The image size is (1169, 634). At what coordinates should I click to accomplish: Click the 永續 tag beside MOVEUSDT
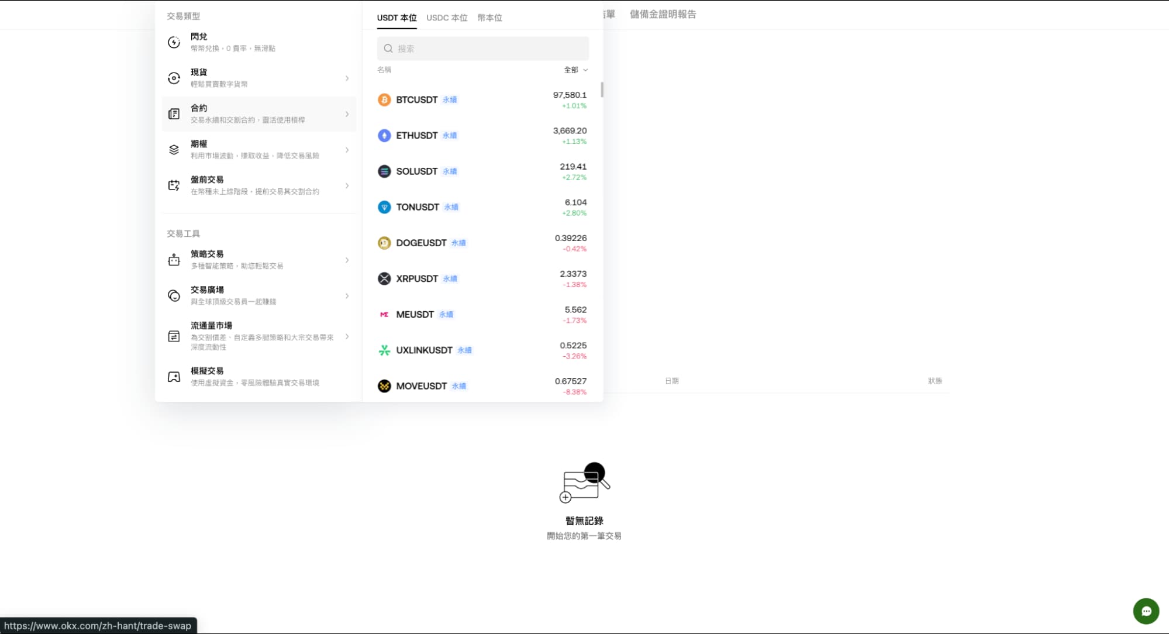(459, 386)
